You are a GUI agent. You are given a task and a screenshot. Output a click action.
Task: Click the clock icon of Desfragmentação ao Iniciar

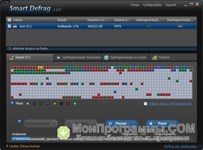(106, 58)
